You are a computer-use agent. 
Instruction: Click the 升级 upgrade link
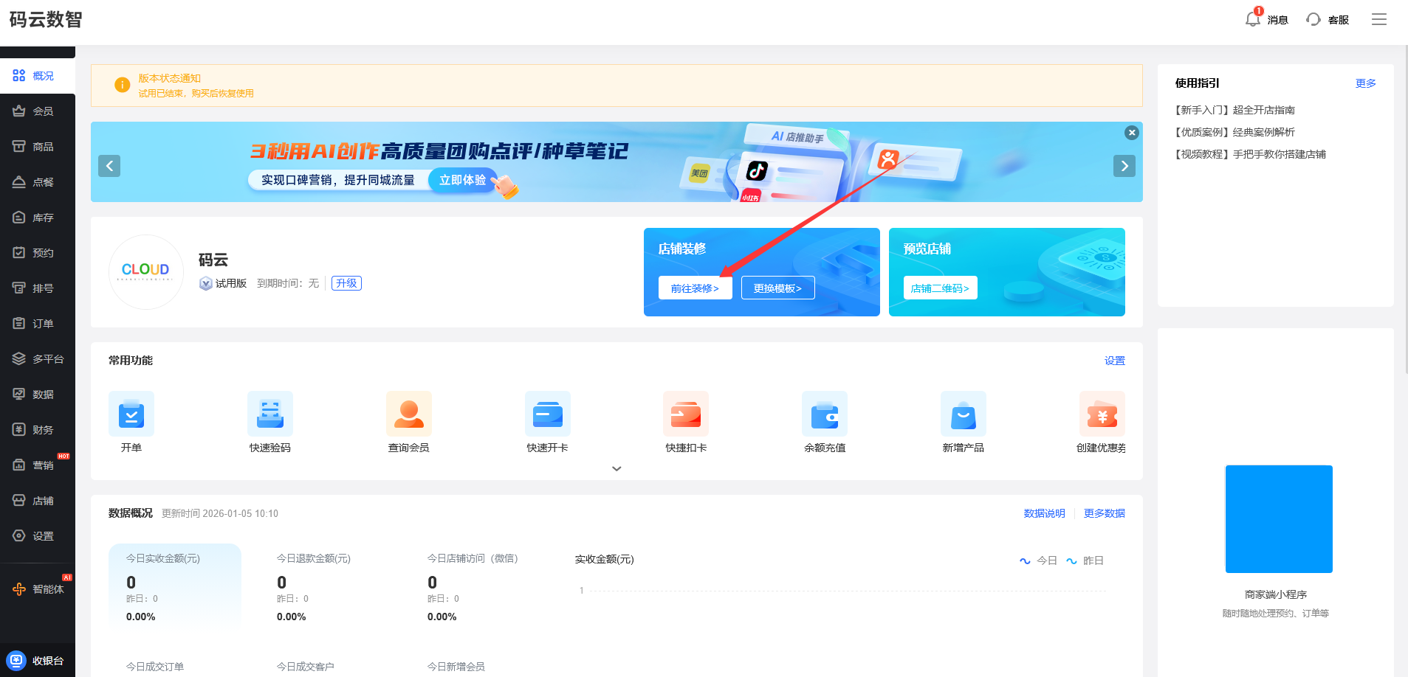(x=346, y=283)
